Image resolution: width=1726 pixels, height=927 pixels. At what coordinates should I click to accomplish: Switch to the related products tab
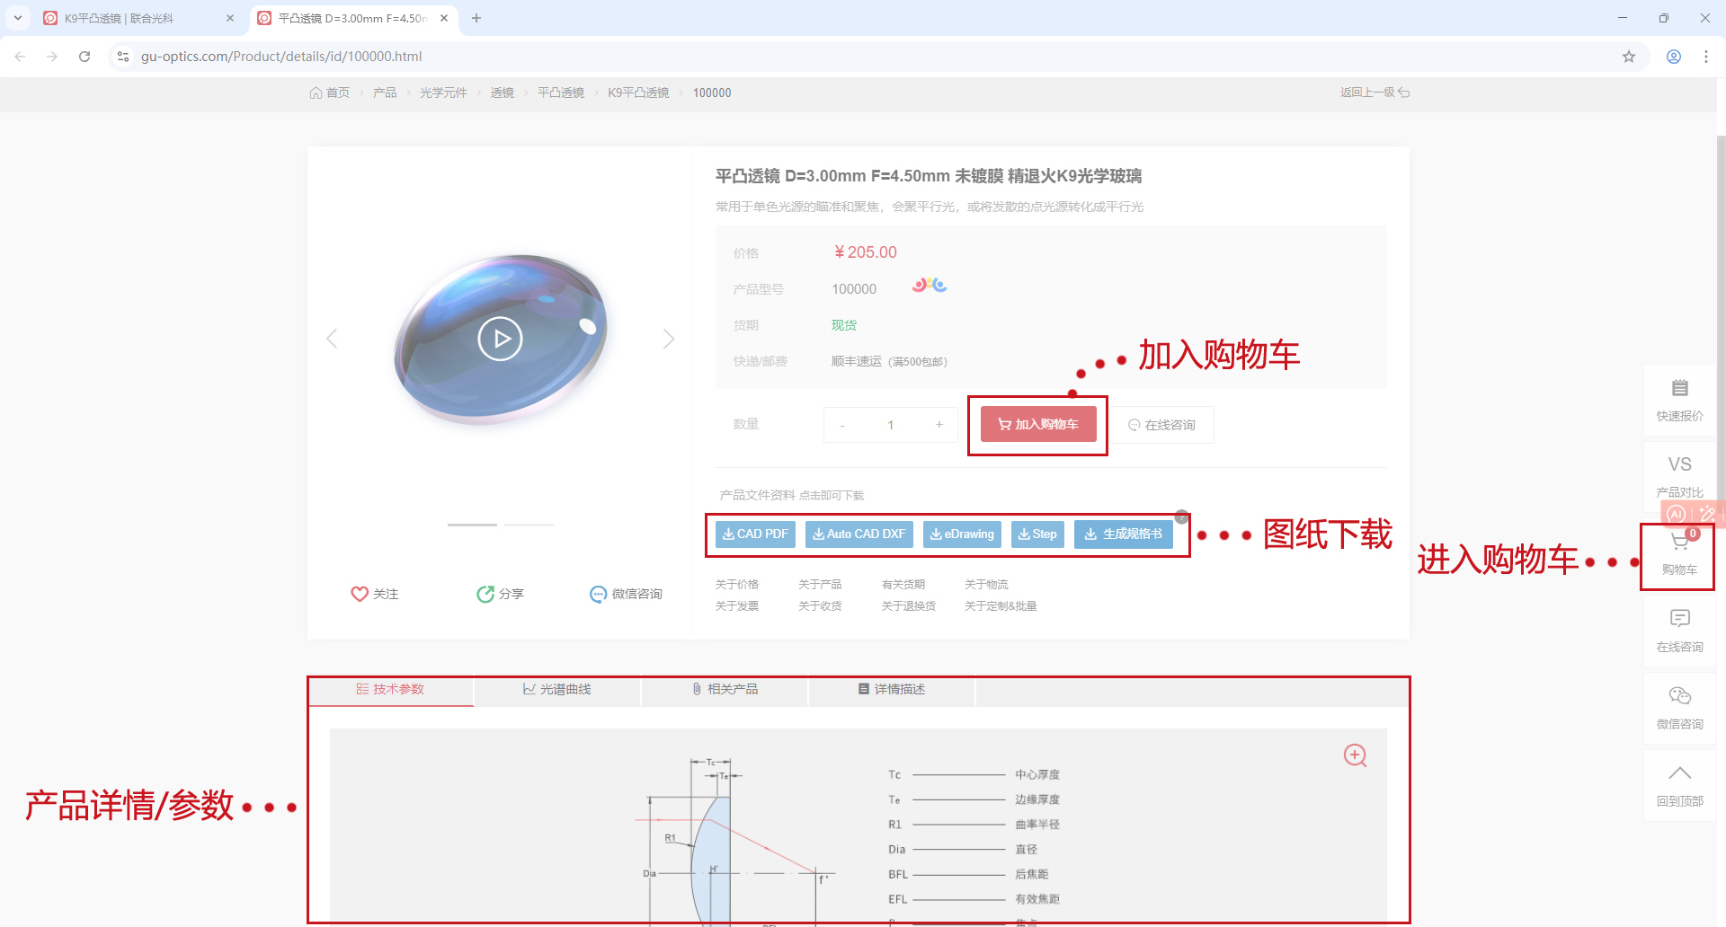(x=725, y=690)
